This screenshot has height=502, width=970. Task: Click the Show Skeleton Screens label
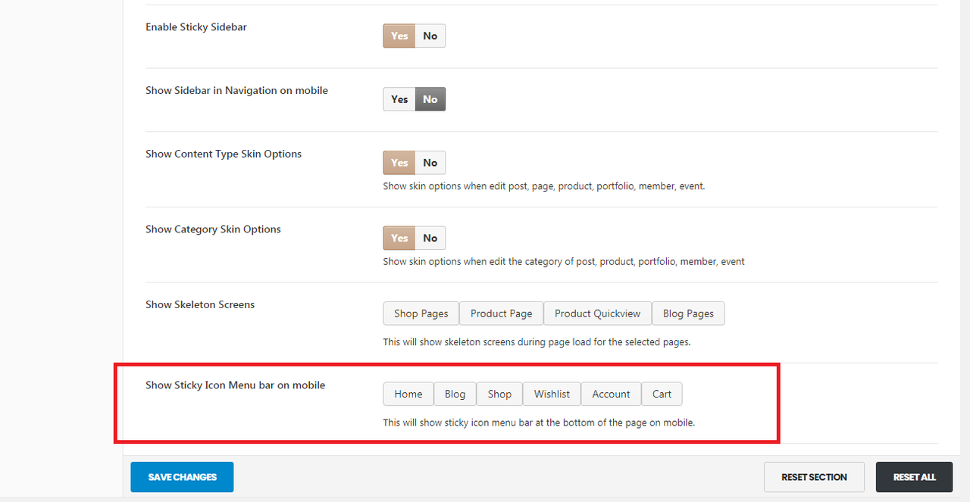(x=200, y=304)
